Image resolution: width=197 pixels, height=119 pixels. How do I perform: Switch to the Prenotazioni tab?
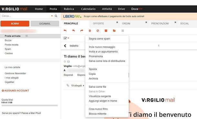(x=160, y=24)
